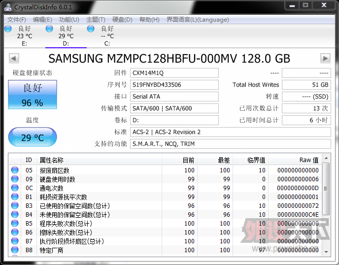This screenshot has width=339, height=265.
Task: Click the drive letter field D:
Action: pyautogui.click(x=174, y=120)
